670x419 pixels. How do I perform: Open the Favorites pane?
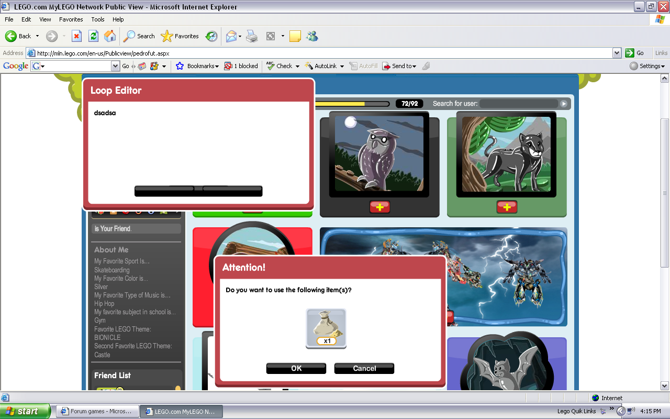(x=180, y=36)
